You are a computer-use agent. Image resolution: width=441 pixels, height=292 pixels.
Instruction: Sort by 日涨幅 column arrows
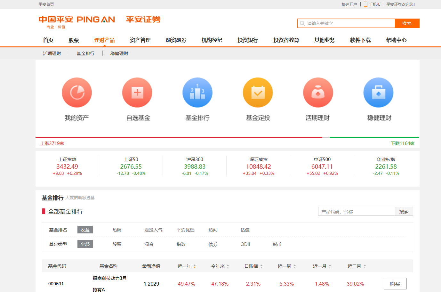pos(261,266)
